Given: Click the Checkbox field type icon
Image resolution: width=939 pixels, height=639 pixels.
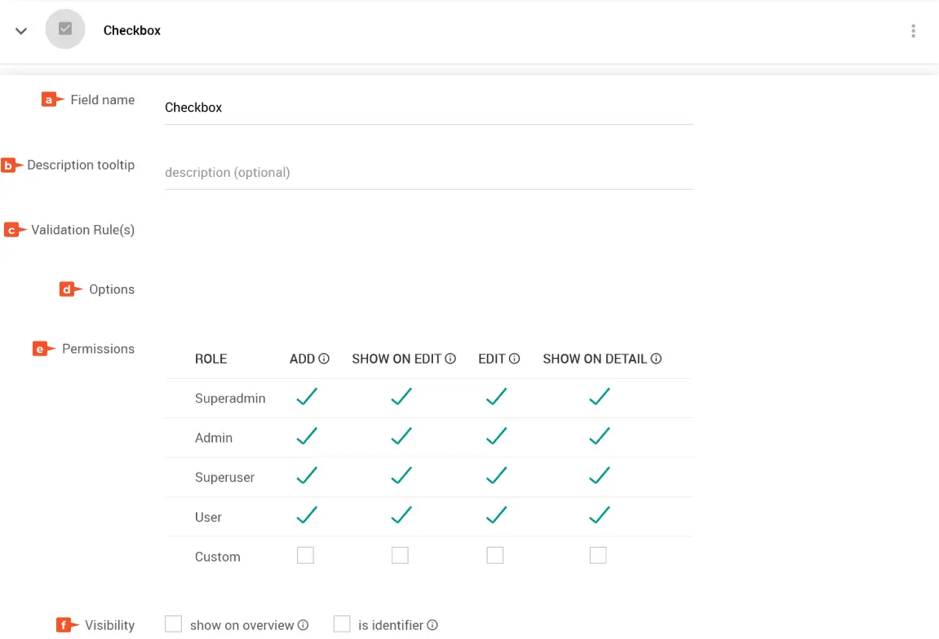Looking at the screenshot, I should (65, 29).
